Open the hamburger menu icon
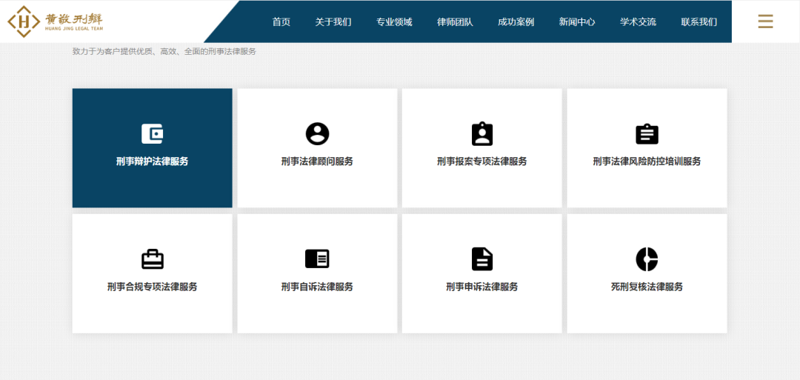This screenshot has height=380, width=800. [x=765, y=21]
